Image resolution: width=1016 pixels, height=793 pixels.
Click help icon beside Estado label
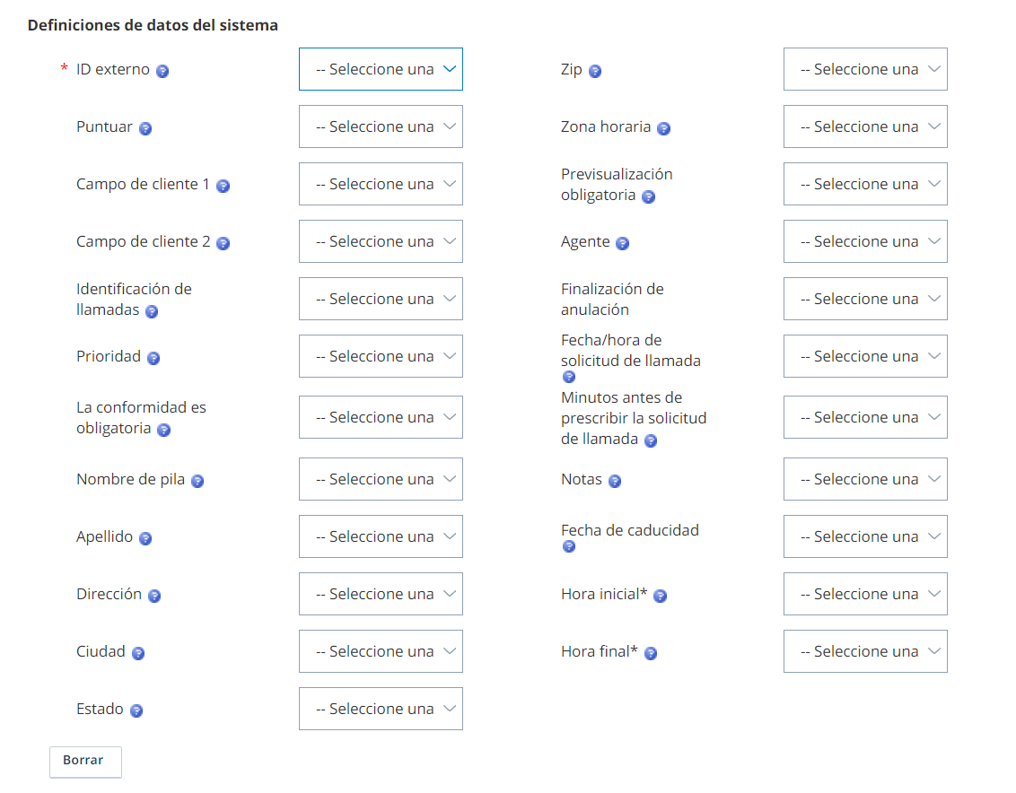tap(136, 710)
